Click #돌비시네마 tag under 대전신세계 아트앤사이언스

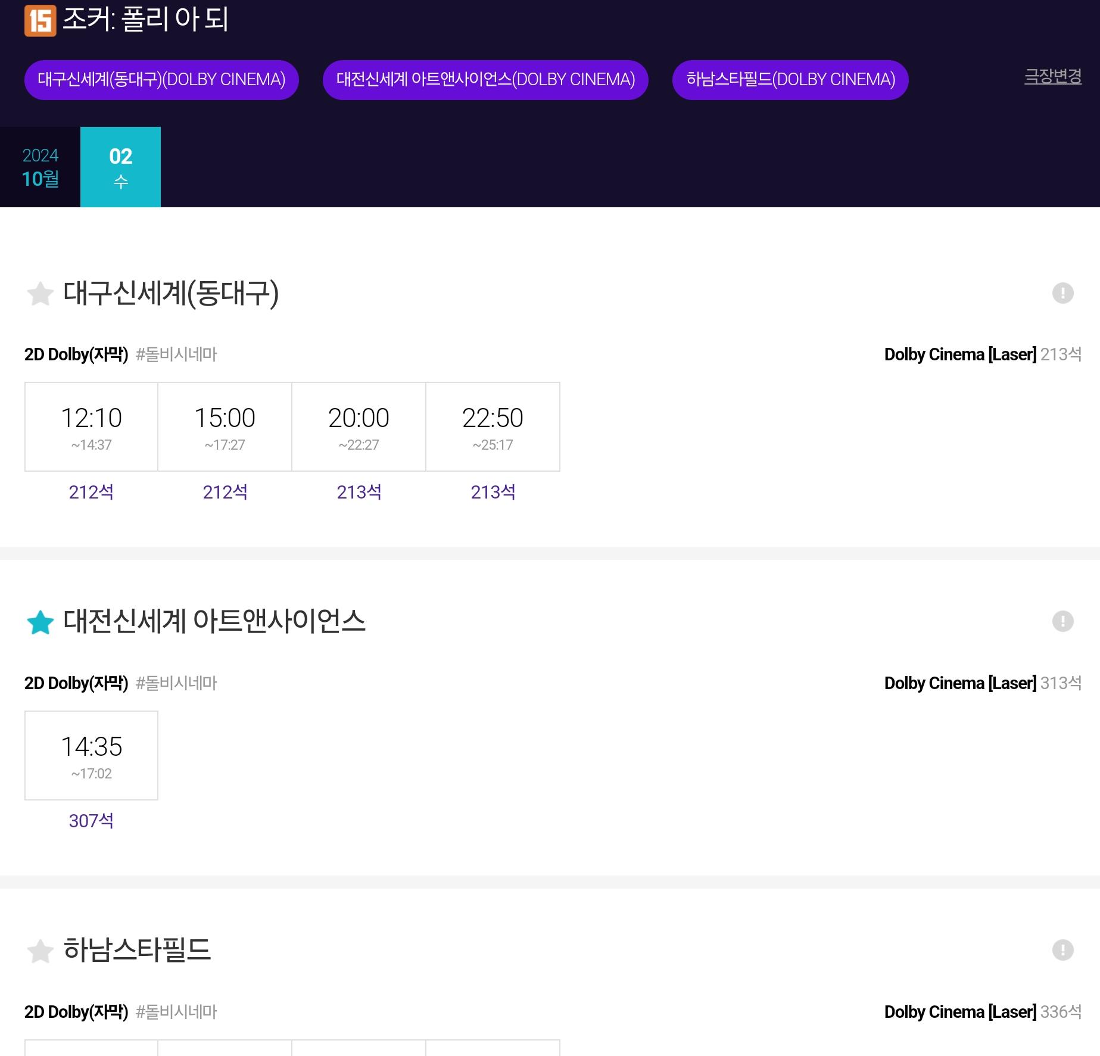click(x=176, y=683)
